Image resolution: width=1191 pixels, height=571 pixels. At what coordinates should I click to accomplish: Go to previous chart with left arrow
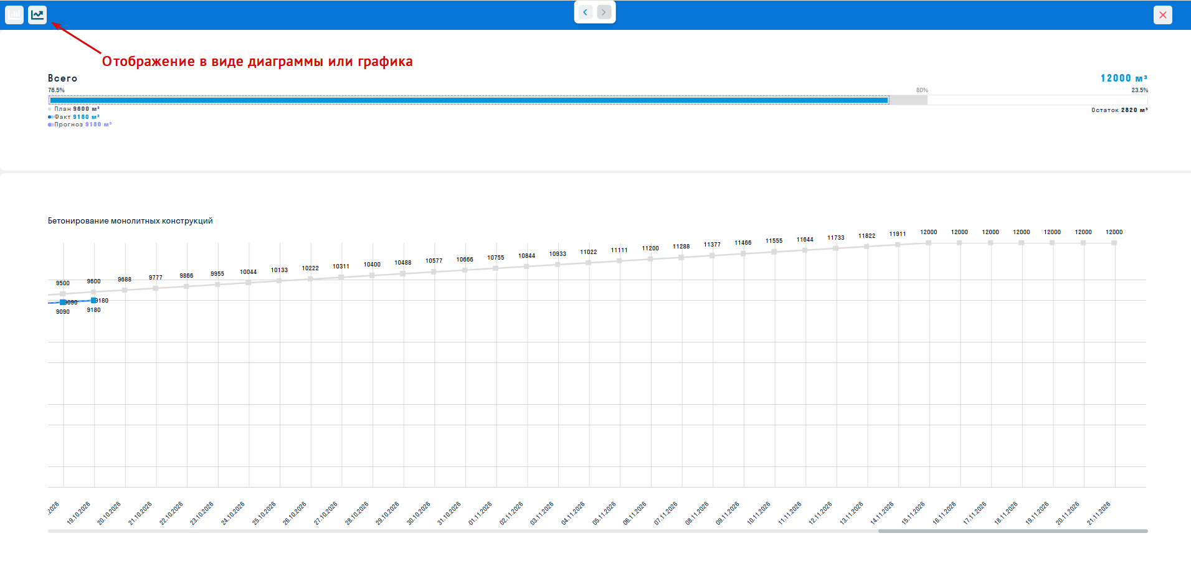click(585, 12)
